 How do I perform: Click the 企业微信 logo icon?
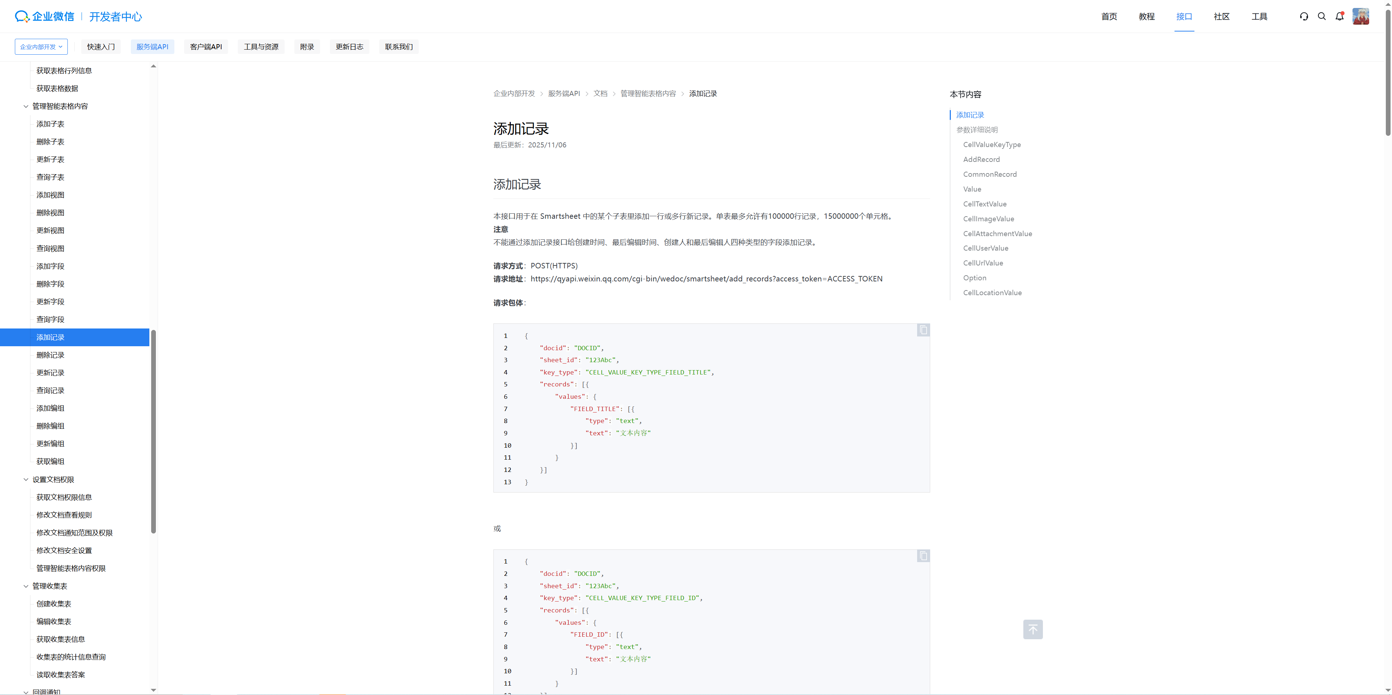click(22, 16)
